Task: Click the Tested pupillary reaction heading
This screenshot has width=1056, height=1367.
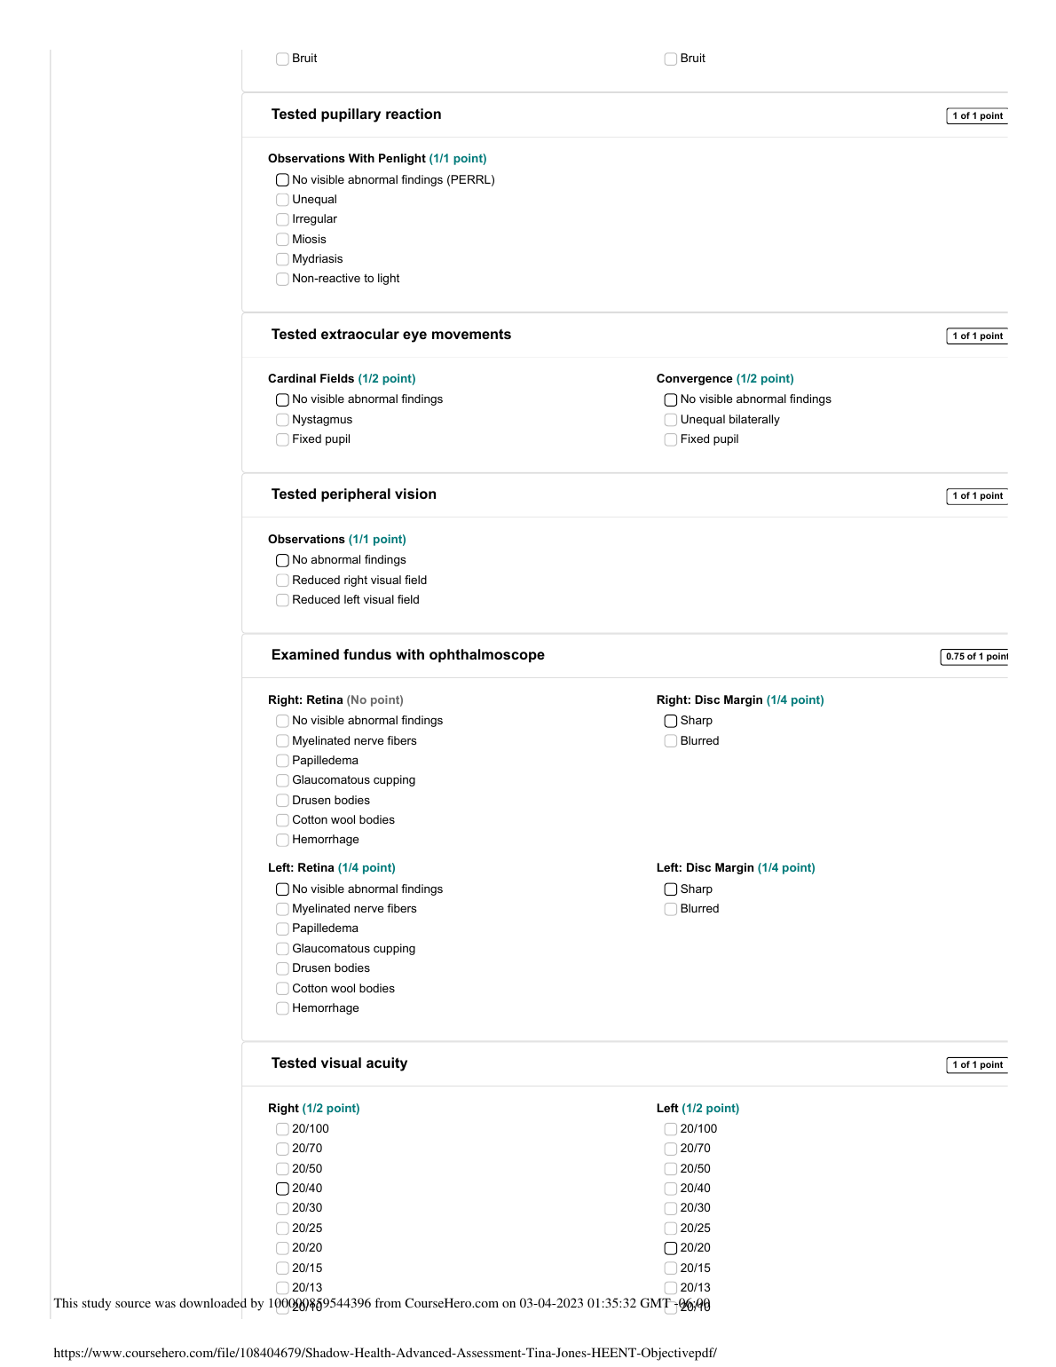Action: [356, 115]
